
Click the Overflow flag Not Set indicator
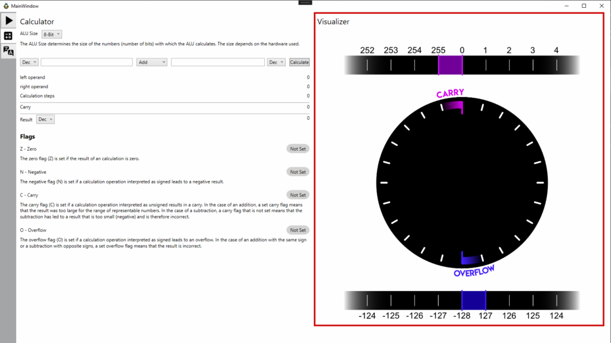(298, 230)
